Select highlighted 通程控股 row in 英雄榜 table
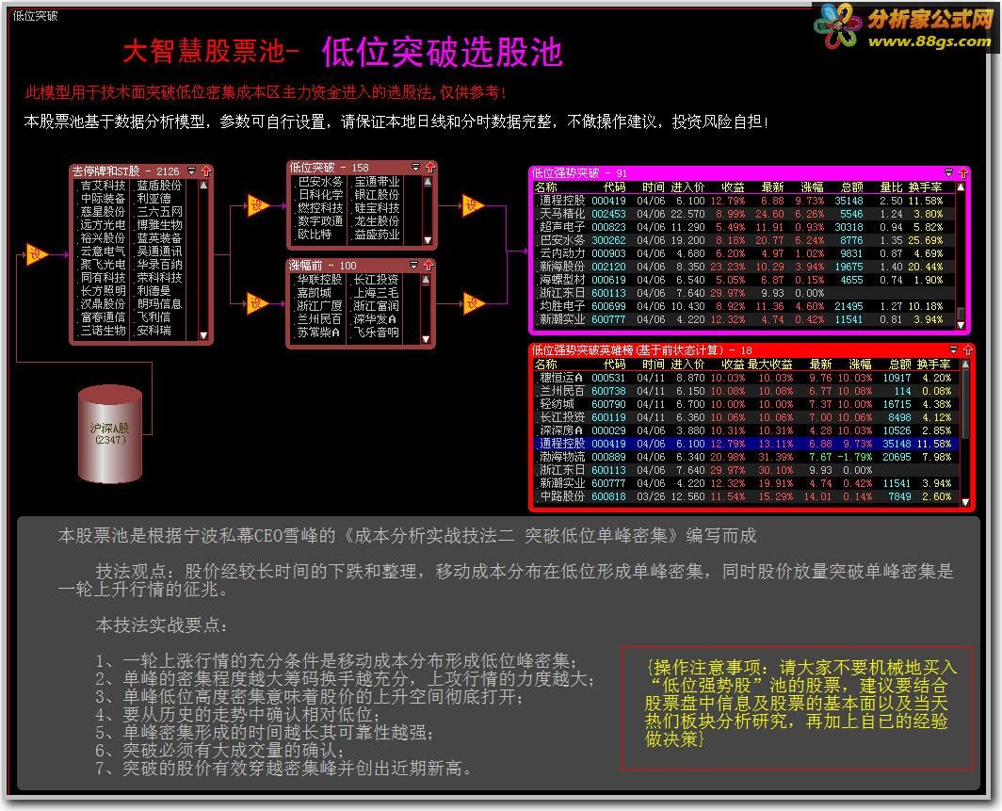 click(745, 444)
